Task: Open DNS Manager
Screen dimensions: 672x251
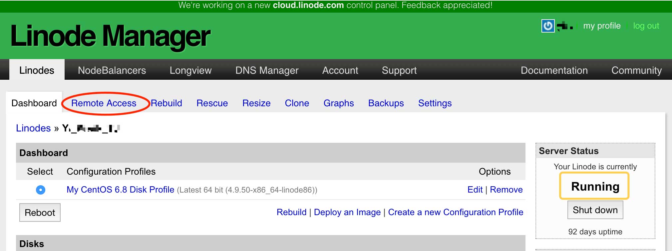Action: click(x=267, y=70)
